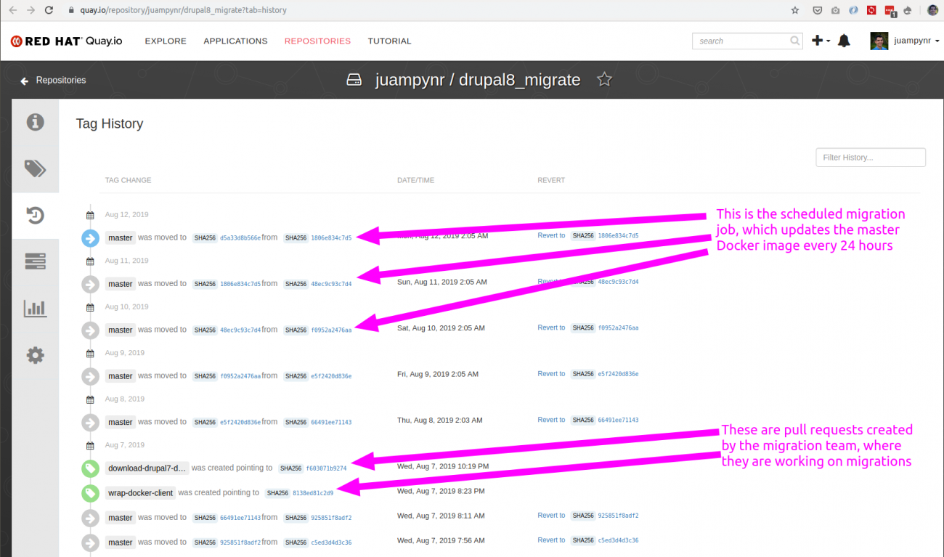Bookmark this page with the star icon
This screenshot has height=557, width=944.
[x=795, y=10]
